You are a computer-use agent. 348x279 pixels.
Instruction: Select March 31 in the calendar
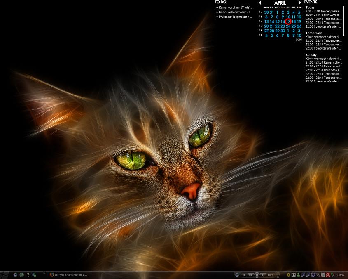tap(272, 12)
